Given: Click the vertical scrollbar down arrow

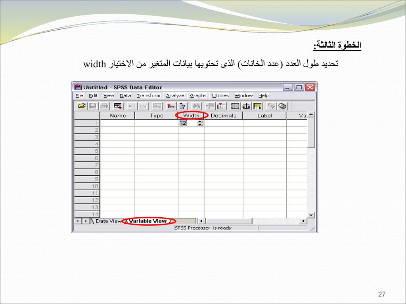Looking at the screenshot, I should 311,215.
